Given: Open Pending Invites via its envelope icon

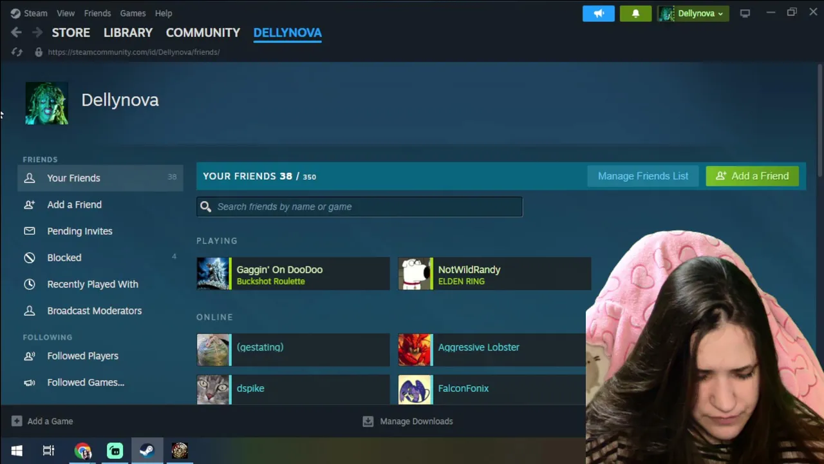Looking at the screenshot, I should coord(30,231).
